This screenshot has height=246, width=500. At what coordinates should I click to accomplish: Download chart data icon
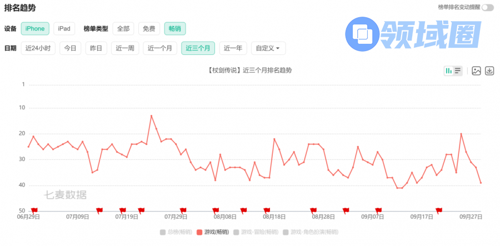[489, 71]
